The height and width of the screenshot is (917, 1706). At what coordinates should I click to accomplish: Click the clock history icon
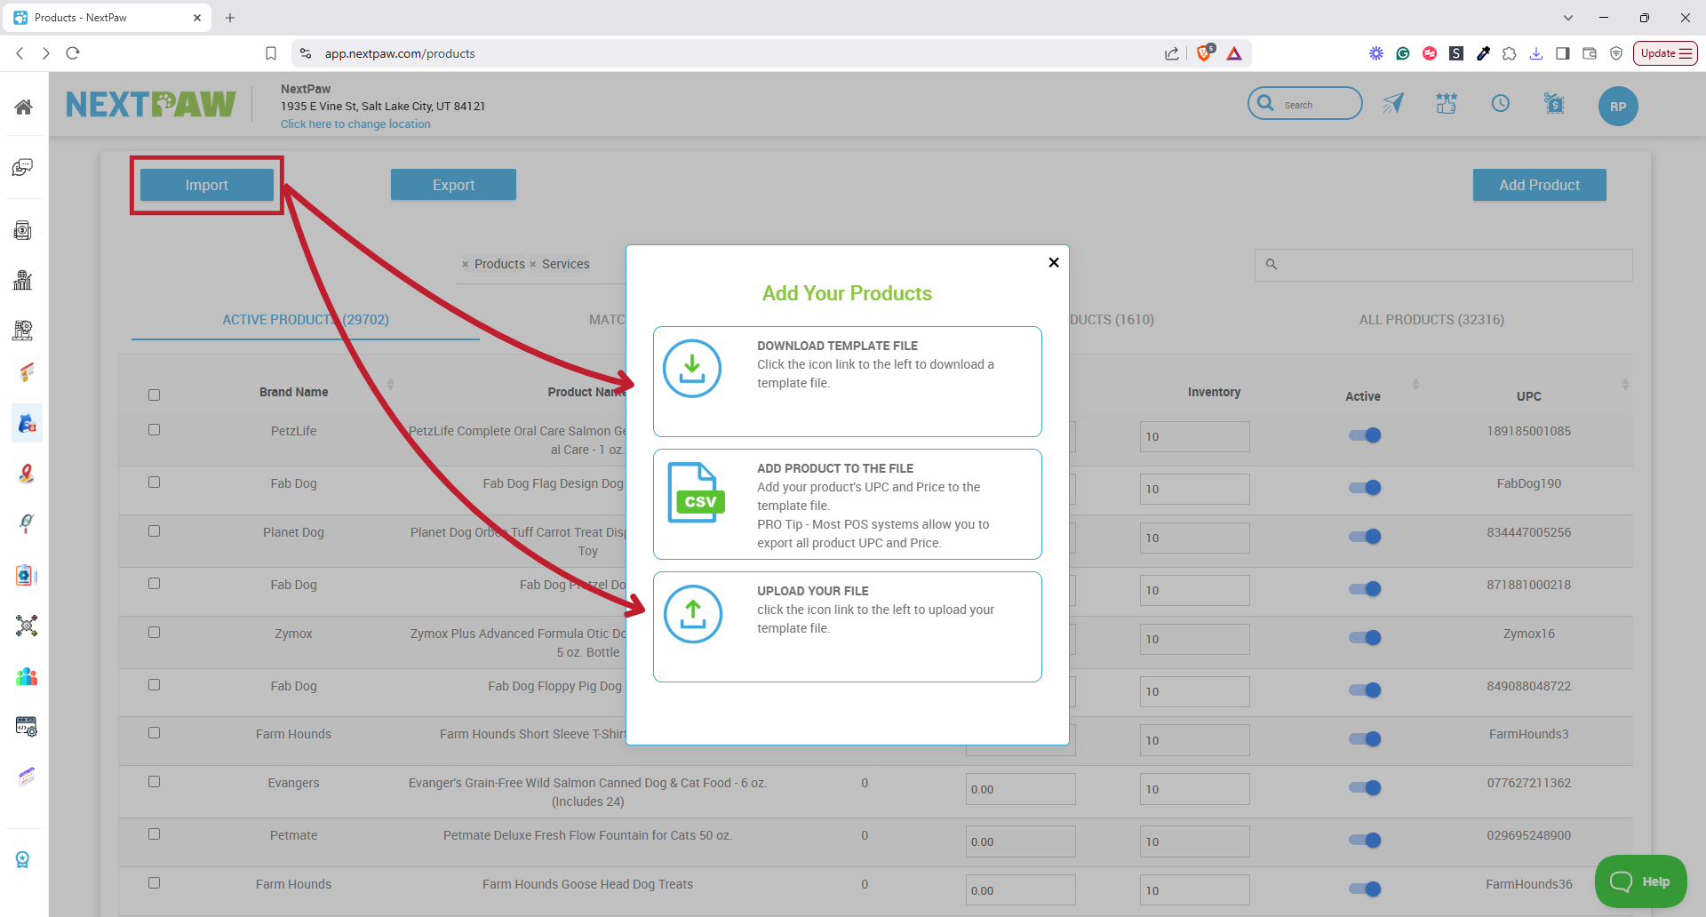tap(1500, 103)
